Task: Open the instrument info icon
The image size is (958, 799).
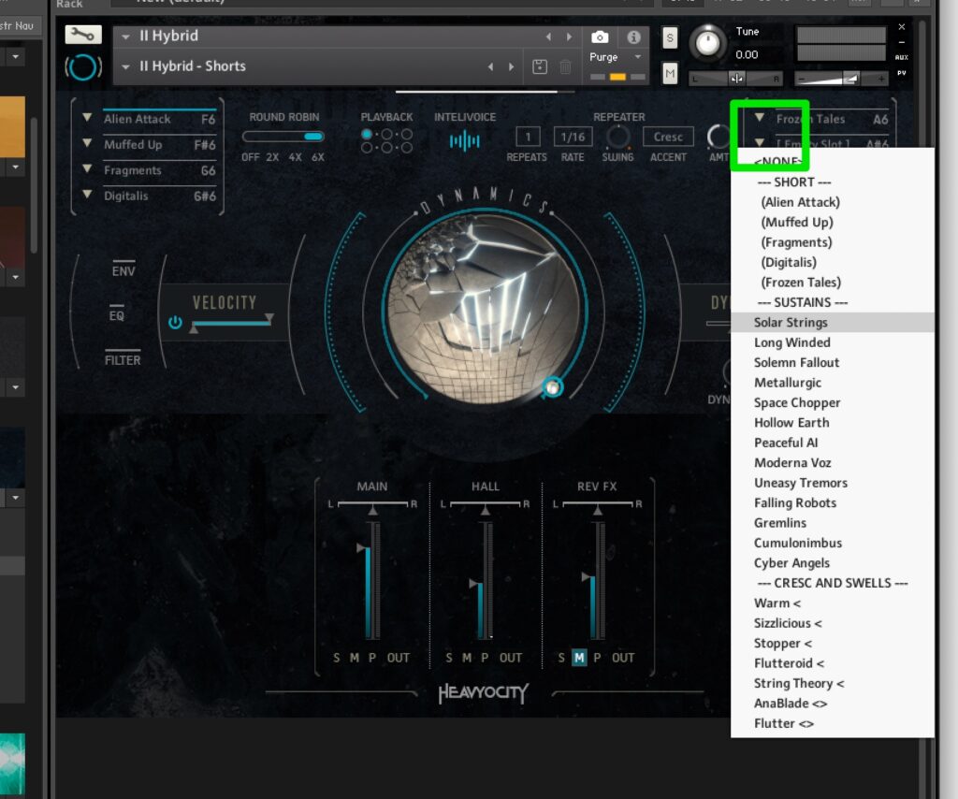Action: click(x=633, y=37)
